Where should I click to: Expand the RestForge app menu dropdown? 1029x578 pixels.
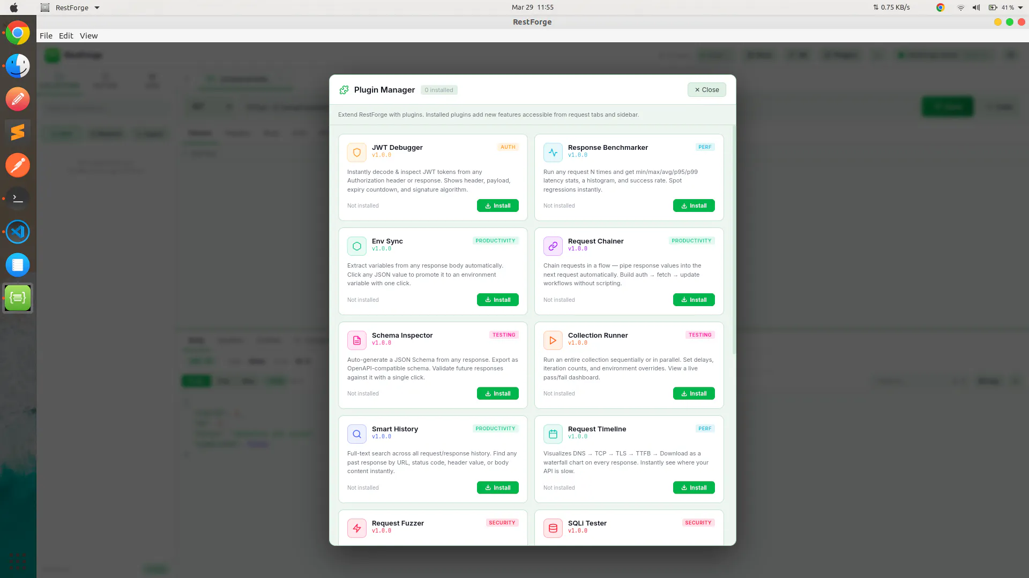point(97,7)
